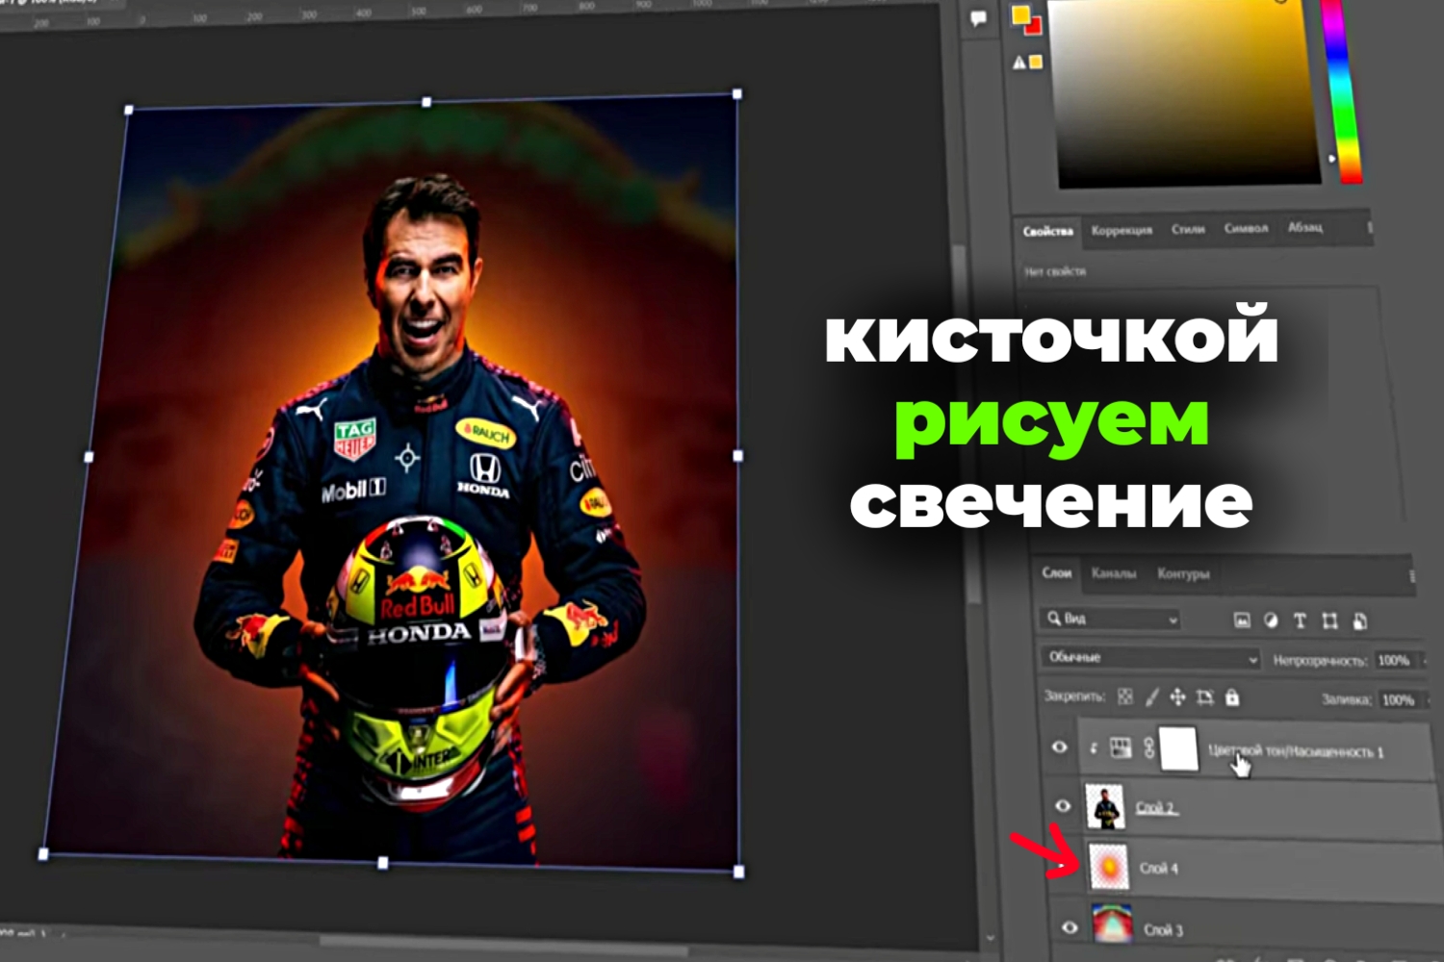1444x962 pixels.
Task: Click the clipping mask arrow on adjustment layer
Action: (1094, 747)
